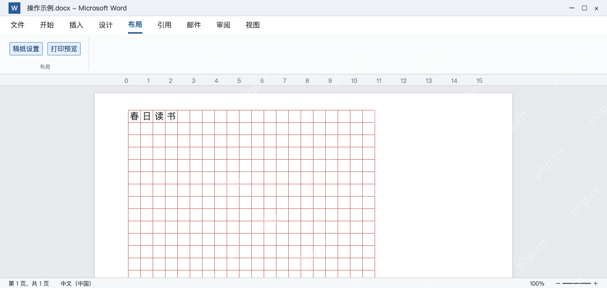Open the 审阅 ribbon tab
The height and width of the screenshot is (288, 607).
[223, 25]
